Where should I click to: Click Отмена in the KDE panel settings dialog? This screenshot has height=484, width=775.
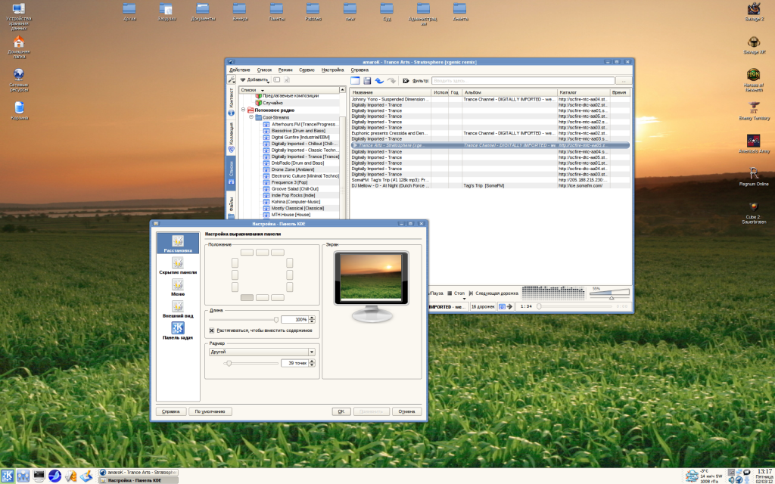(x=406, y=411)
